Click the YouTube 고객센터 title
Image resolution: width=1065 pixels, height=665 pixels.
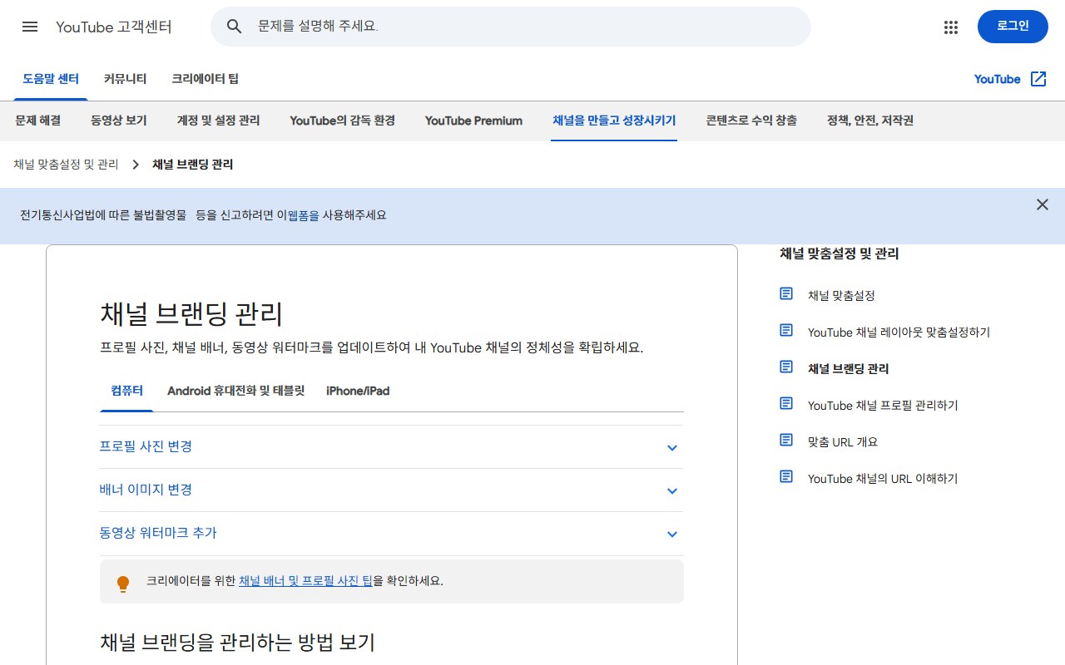[114, 27]
